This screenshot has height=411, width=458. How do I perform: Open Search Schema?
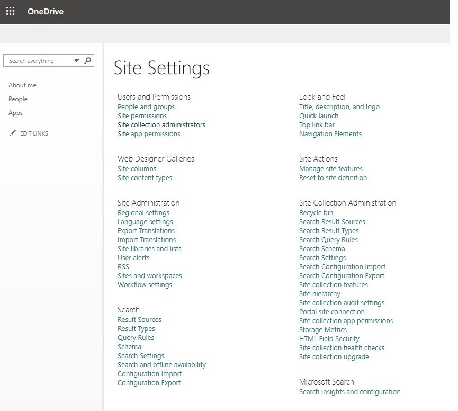pos(322,248)
